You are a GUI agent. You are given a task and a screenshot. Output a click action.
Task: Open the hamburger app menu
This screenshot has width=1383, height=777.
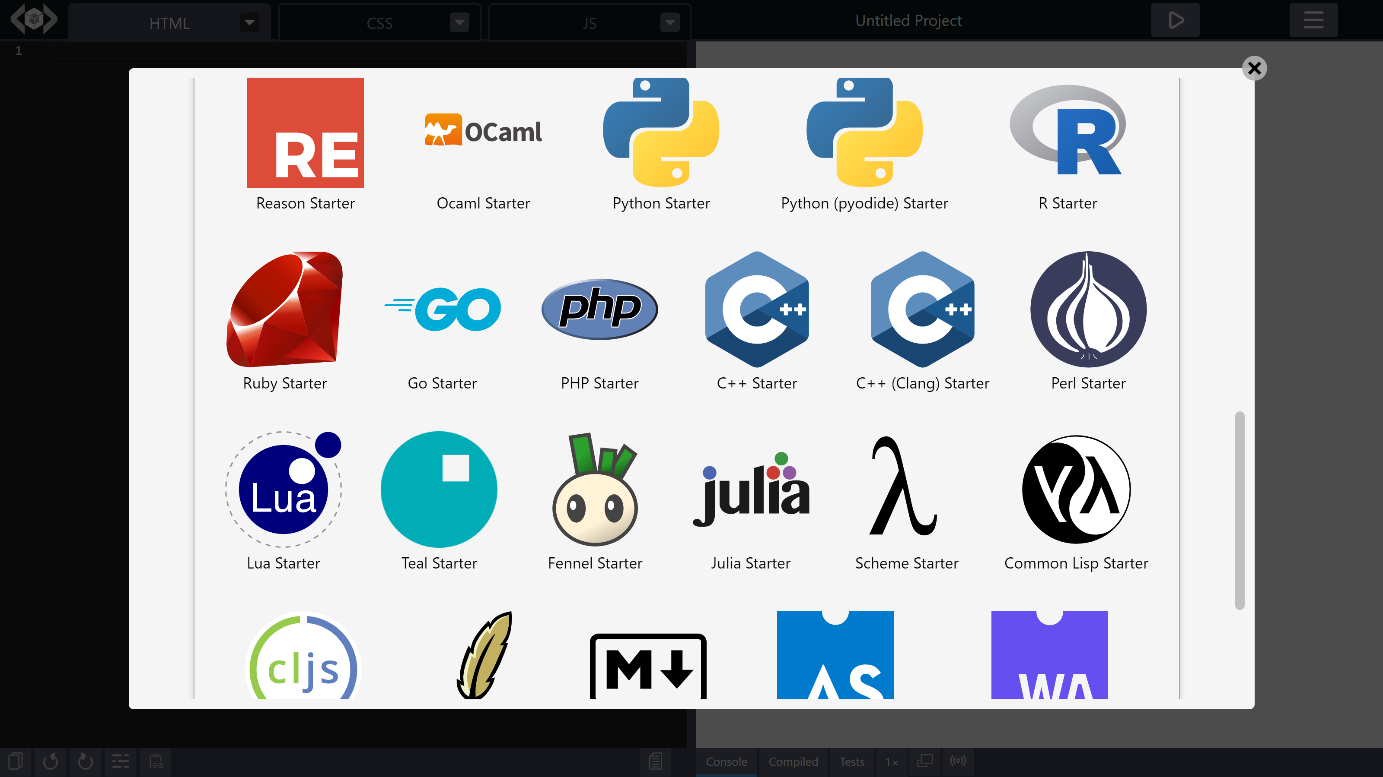(x=1313, y=20)
